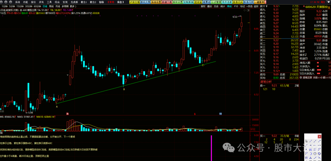Click the 历史 history button

pos(216,6)
